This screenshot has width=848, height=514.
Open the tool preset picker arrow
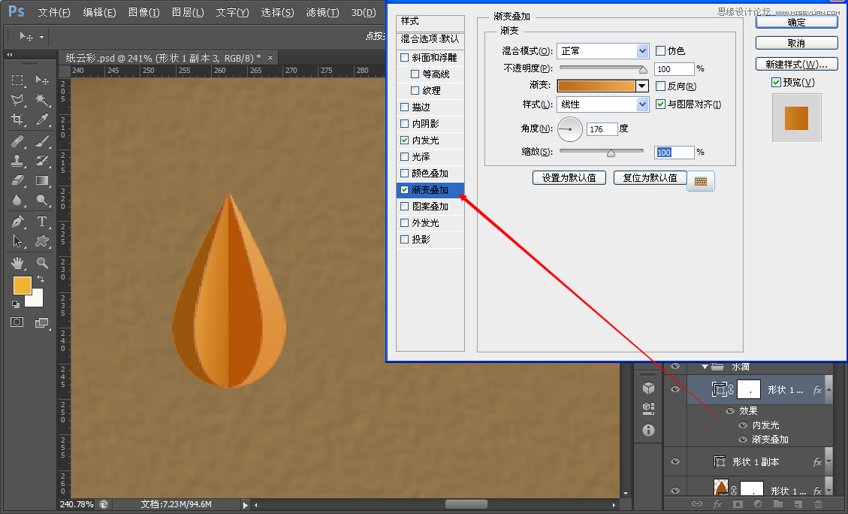(x=41, y=37)
